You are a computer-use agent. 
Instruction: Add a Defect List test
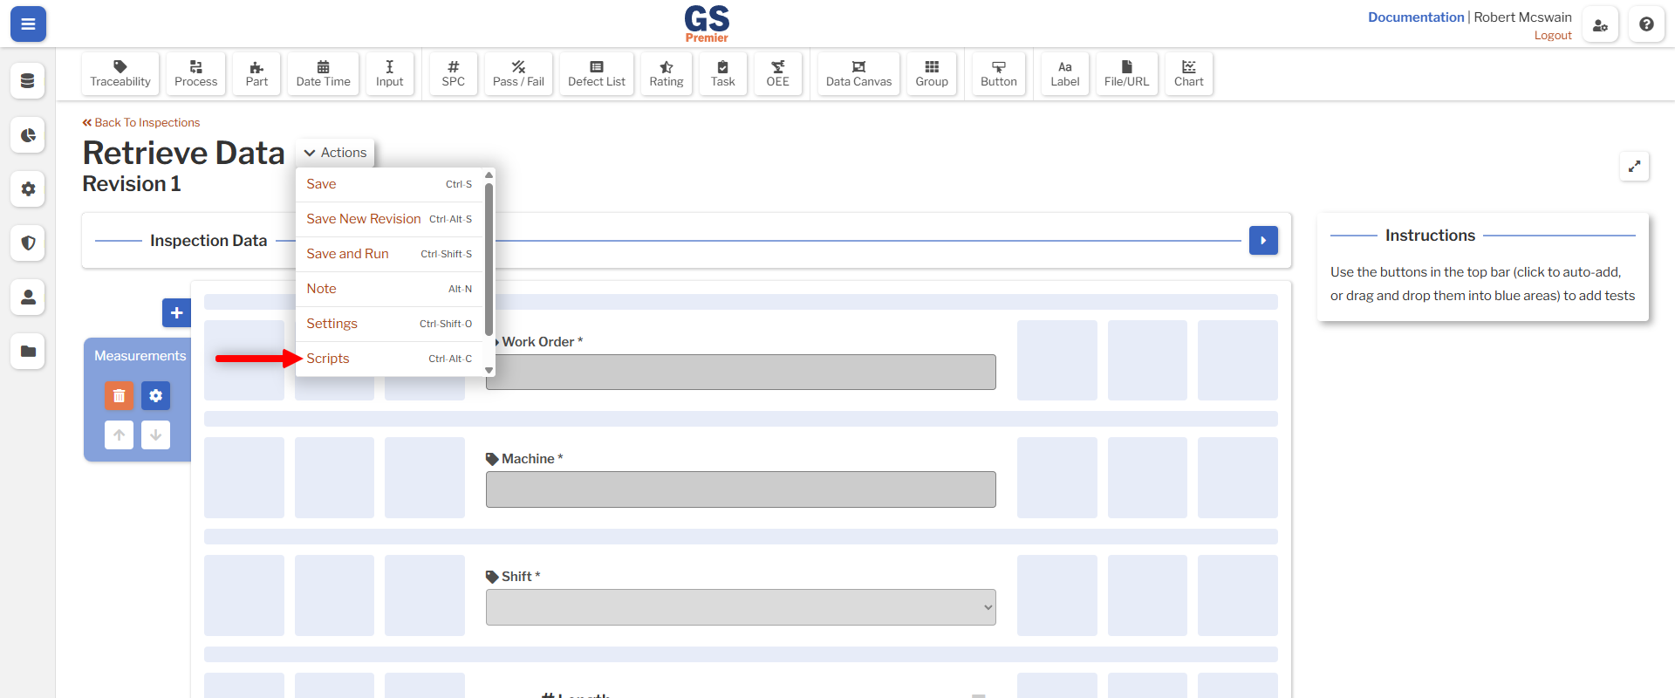(597, 74)
